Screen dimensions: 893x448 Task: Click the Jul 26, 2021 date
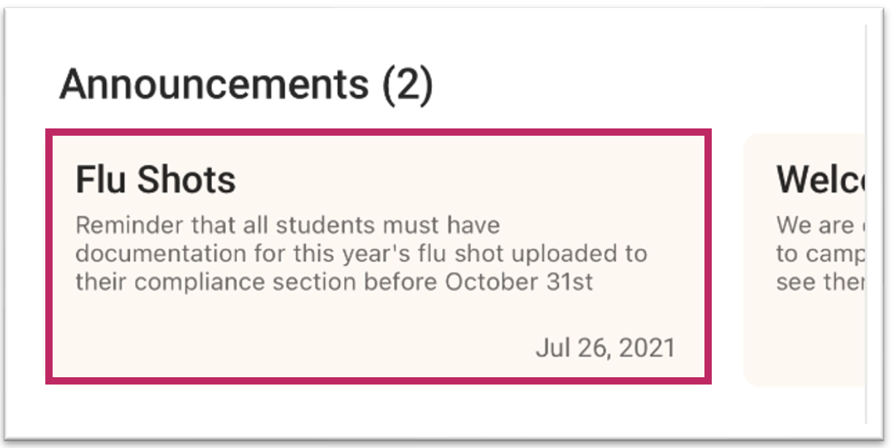coord(605,348)
